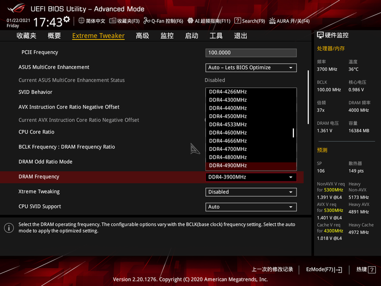Open Q-Fan 控制(F6) fan icon
381x286 pixels.
coord(147,21)
